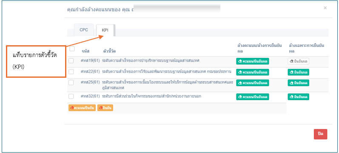Select the KPI tab
Image resolution: width=339 pixels, height=153 pixels.
point(105,30)
